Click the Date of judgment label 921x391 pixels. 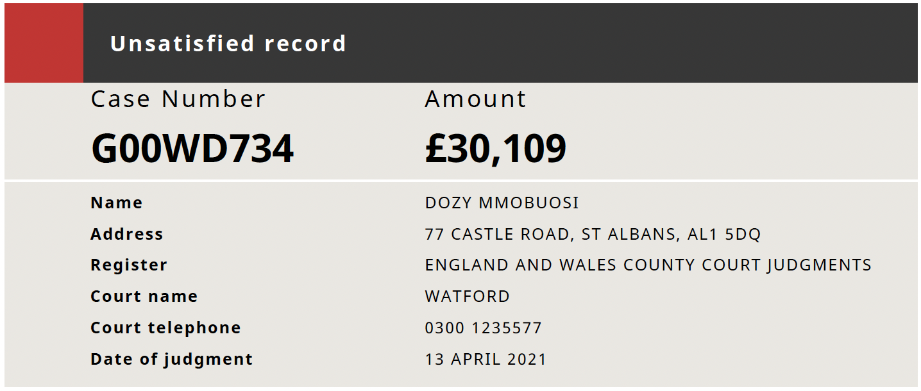tap(172, 360)
